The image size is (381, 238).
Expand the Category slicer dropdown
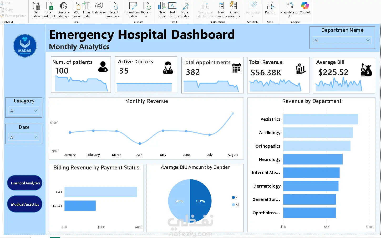click(35, 111)
